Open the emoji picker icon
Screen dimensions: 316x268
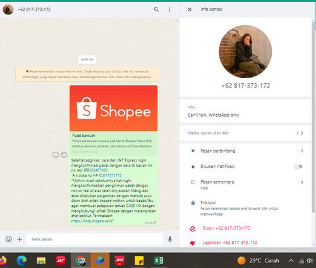coord(9,239)
